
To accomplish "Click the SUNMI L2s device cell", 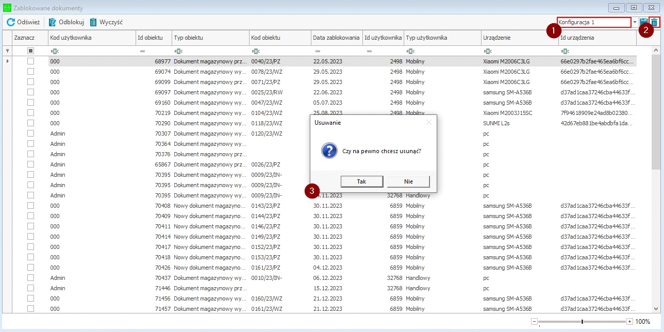I will (x=520, y=123).
